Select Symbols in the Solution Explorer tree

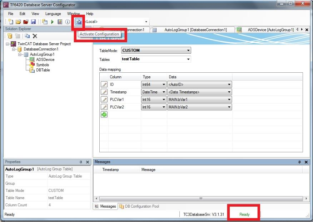(x=42, y=64)
